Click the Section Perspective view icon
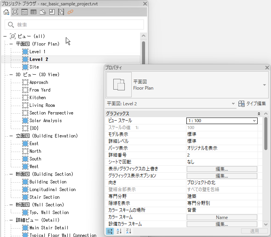271x237 pixels. [25, 113]
